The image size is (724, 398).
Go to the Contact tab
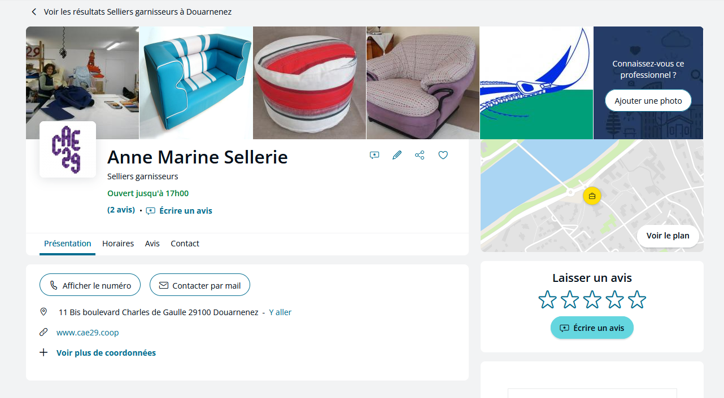[185, 244]
